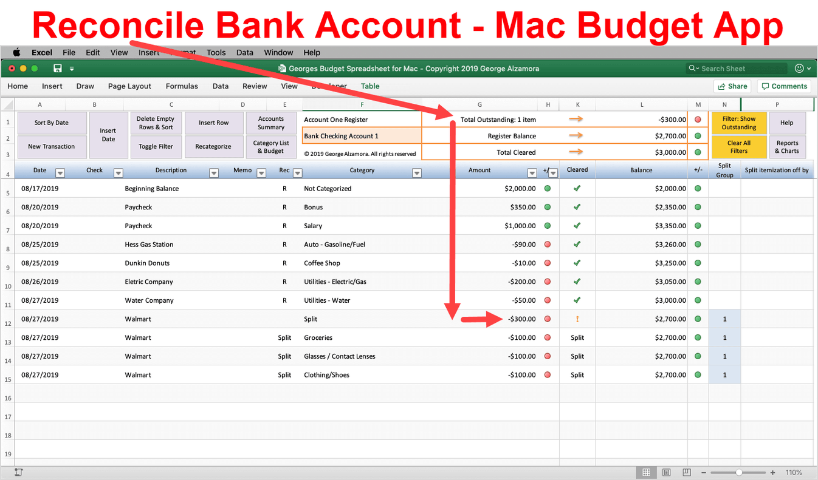Toggle the orange Cleared flag on the Walmart Split row

pos(577,319)
